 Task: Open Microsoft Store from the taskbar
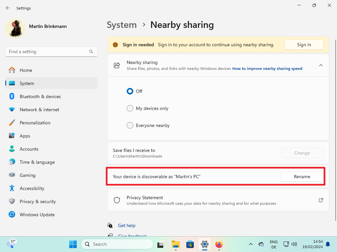click(x=190, y=244)
